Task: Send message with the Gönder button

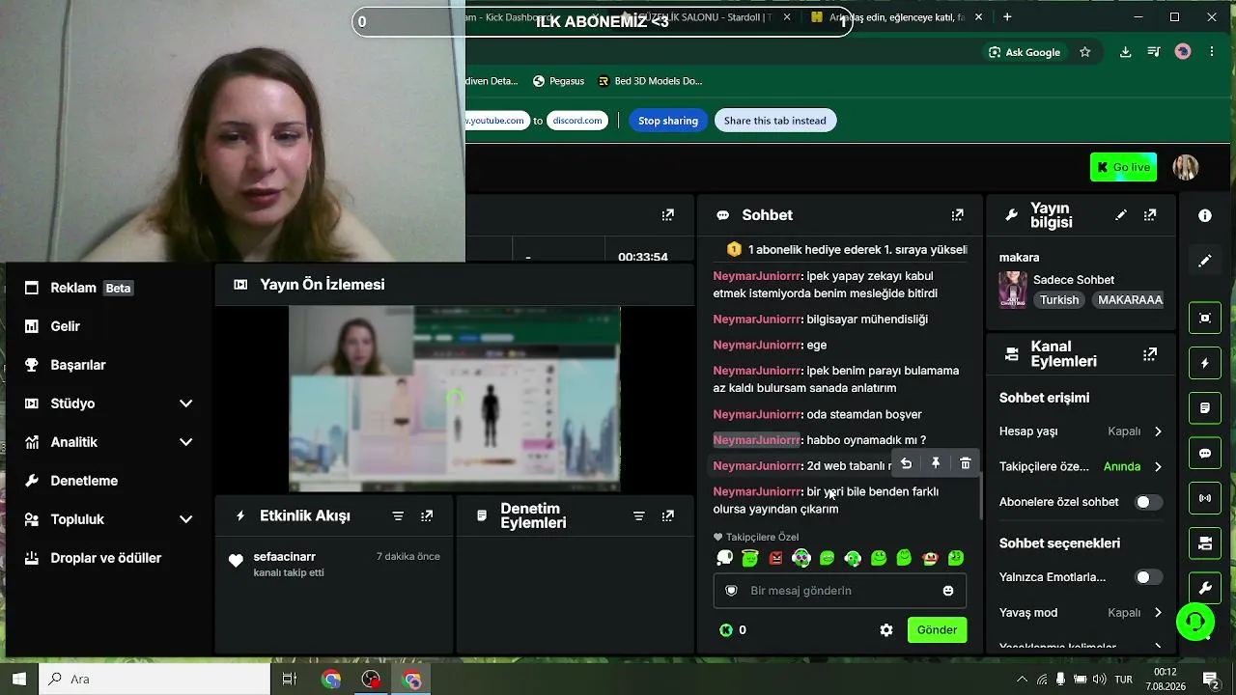Action: 937,630
